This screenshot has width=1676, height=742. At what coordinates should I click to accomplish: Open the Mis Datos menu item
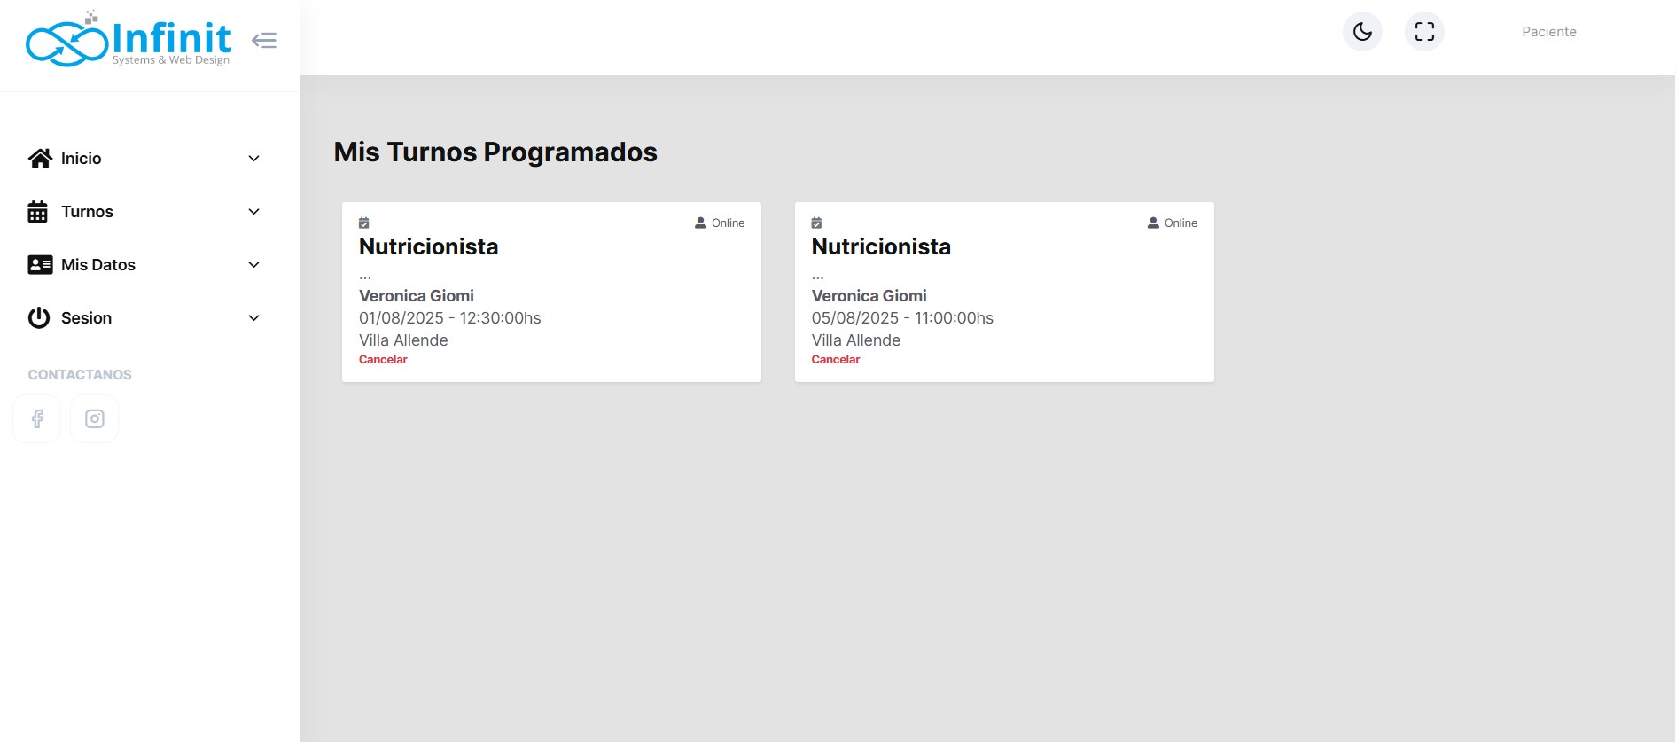(x=98, y=265)
